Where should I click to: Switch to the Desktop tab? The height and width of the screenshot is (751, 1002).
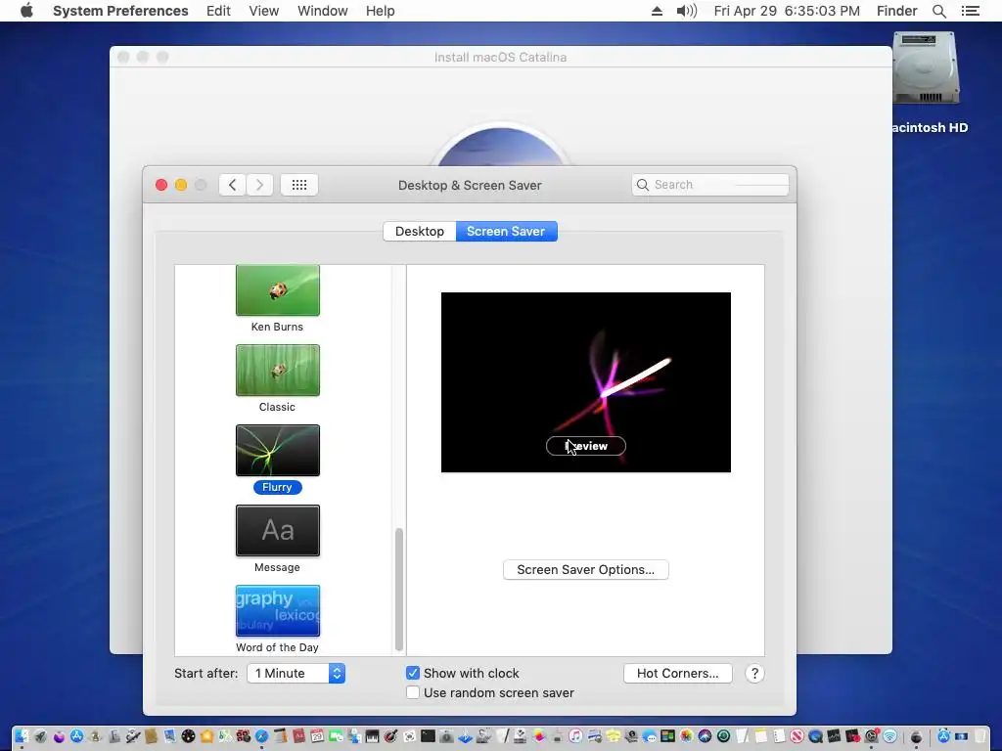tap(419, 231)
